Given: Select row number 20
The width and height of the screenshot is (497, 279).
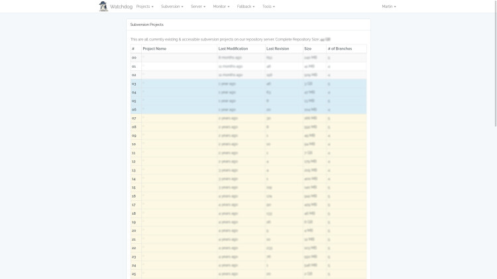Looking at the screenshot, I should pyautogui.click(x=248, y=231).
